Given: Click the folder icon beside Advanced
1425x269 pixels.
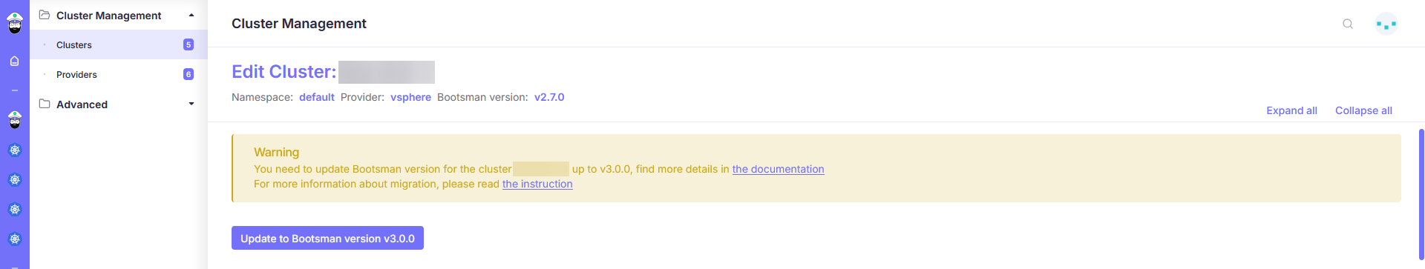Looking at the screenshot, I should point(45,104).
